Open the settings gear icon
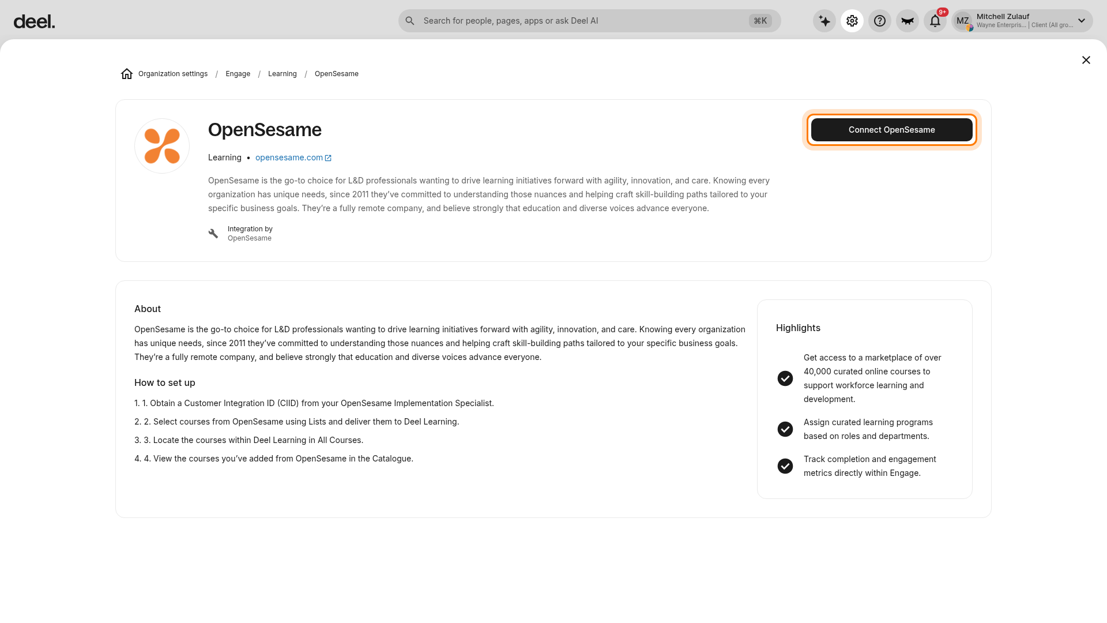 852,21
